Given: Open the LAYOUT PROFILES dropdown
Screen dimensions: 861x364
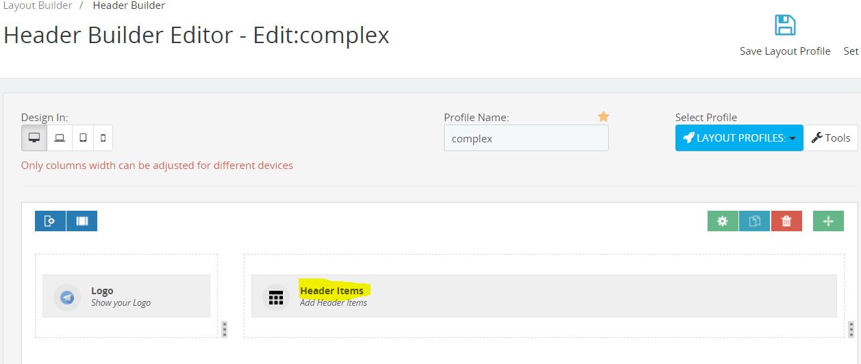Looking at the screenshot, I should point(739,138).
